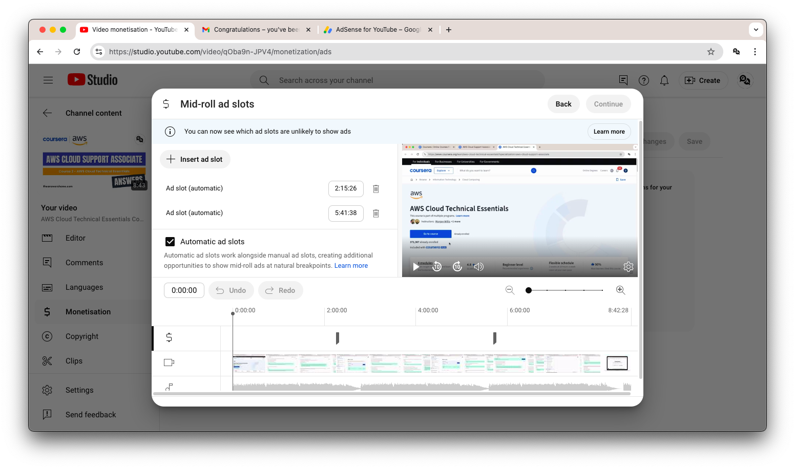Open the browser extension icon next to star
Viewport: 795px width, 469px height.
(x=736, y=52)
